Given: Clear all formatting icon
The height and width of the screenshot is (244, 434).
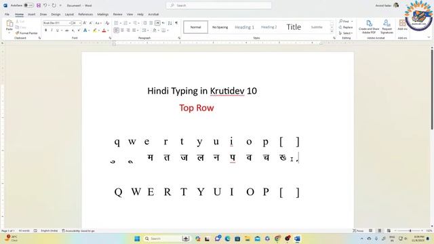Looking at the screenshot, I should coord(107,23).
